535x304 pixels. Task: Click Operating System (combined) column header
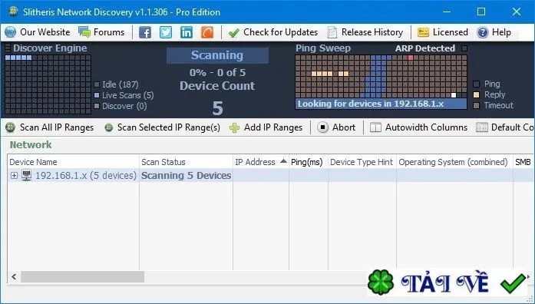pos(454,162)
